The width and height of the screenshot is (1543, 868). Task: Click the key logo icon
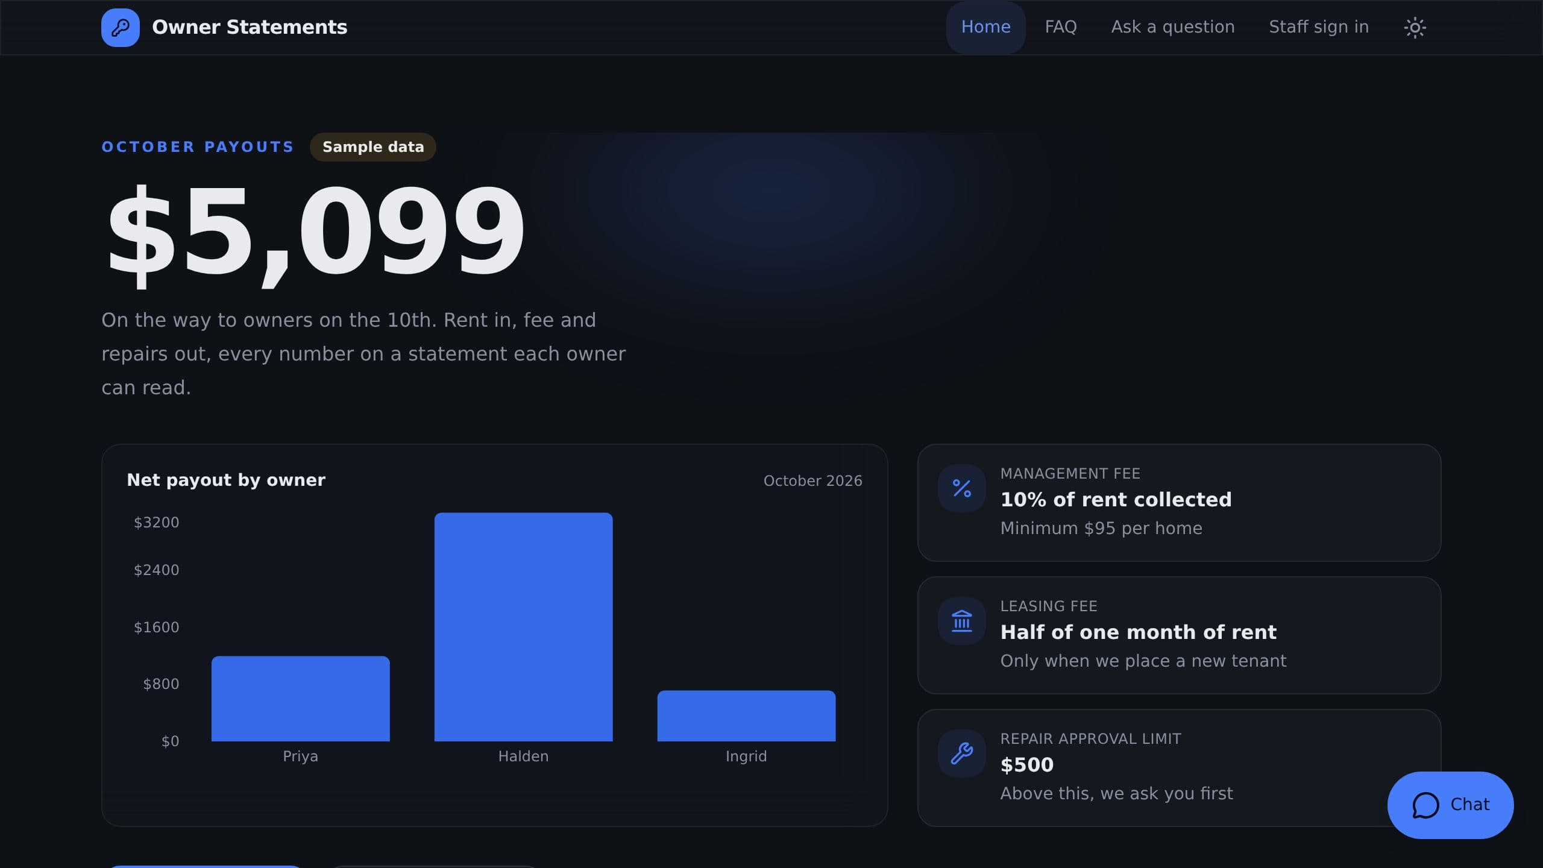coord(121,28)
